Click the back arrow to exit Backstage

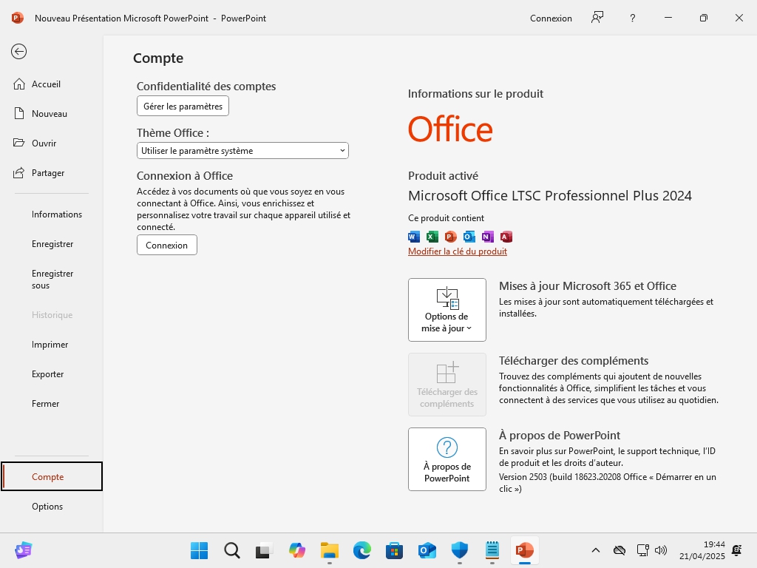(x=19, y=51)
